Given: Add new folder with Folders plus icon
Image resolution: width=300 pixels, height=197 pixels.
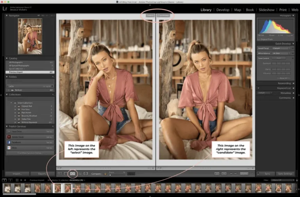Looking at the screenshot, I should pyautogui.click(x=53, y=77).
